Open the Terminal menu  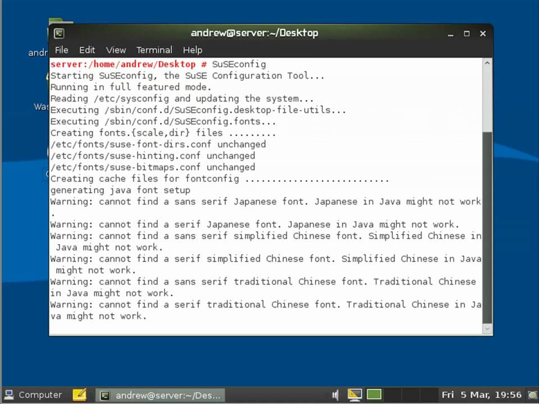(x=154, y=50)
